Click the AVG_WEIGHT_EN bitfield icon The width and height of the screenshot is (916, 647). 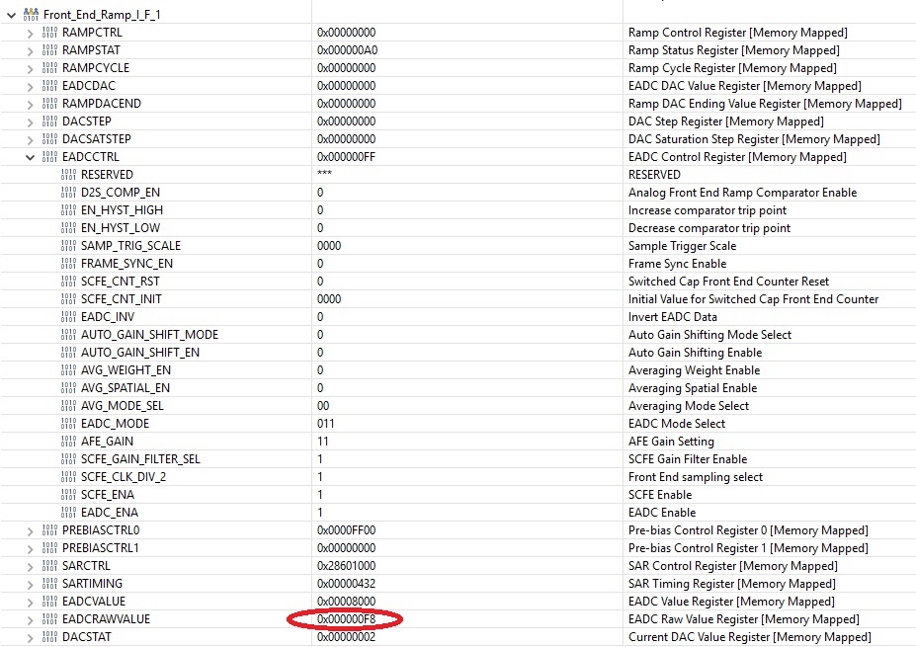(68, 370)
